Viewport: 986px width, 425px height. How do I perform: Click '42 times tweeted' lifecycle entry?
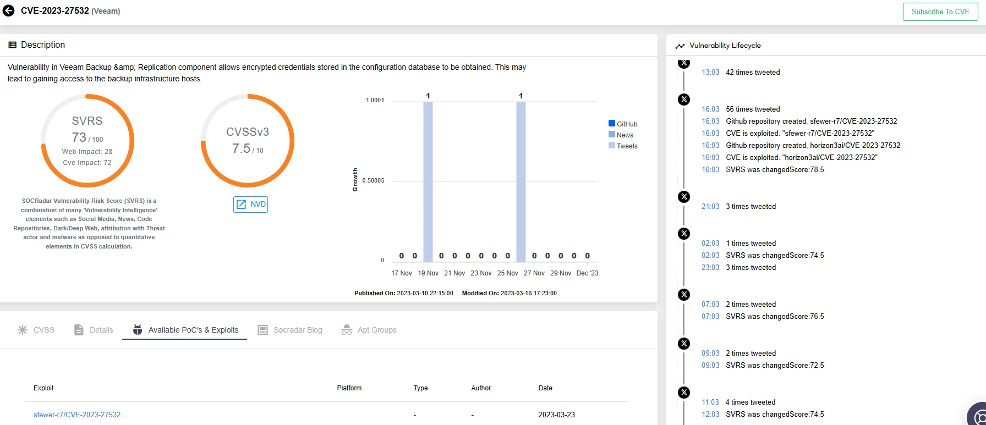click(753, 73)
